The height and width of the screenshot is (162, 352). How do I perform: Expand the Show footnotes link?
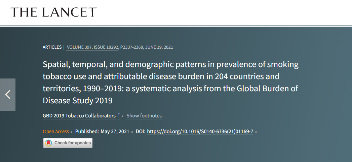(x=144, y=116)
